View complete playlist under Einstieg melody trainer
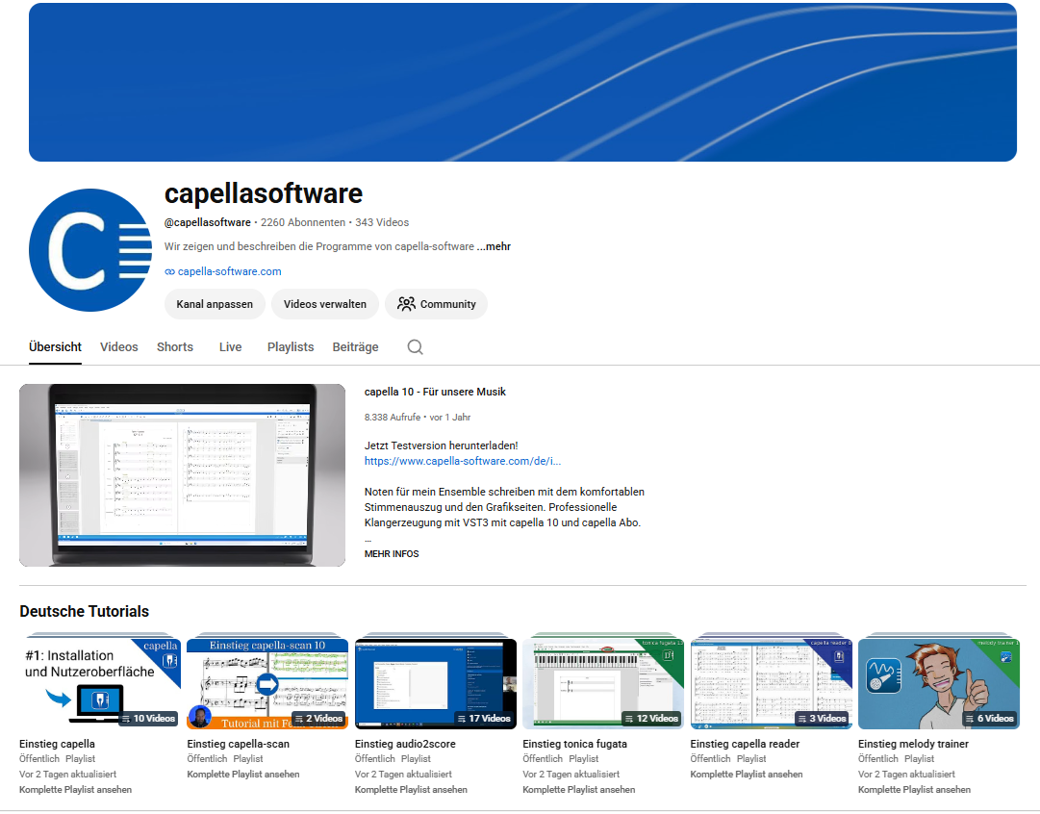 click(915, 790)
